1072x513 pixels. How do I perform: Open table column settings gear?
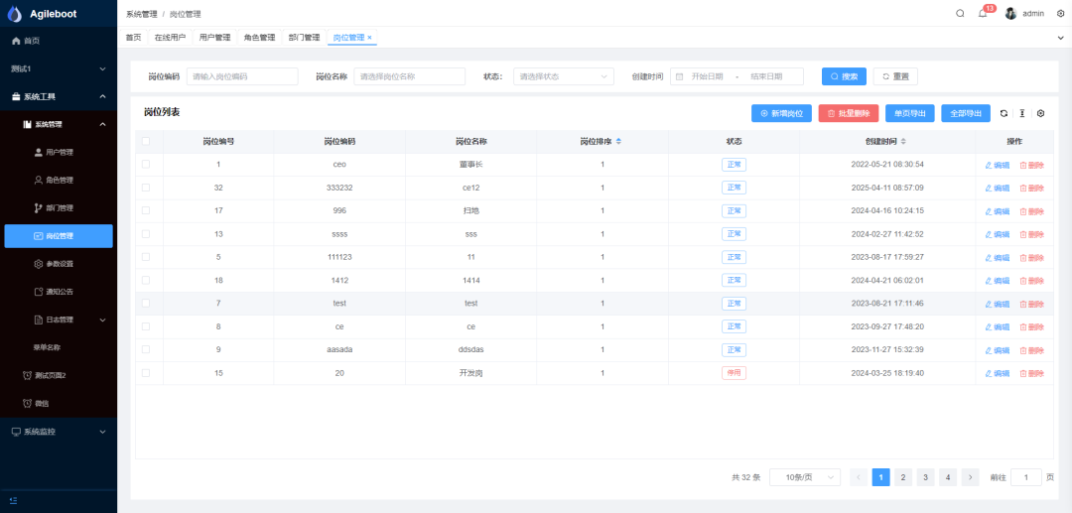(1040, 113)
